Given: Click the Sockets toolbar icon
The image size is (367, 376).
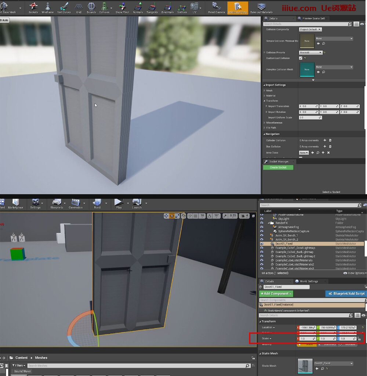Looking at the screenshot, I should 33,7.
